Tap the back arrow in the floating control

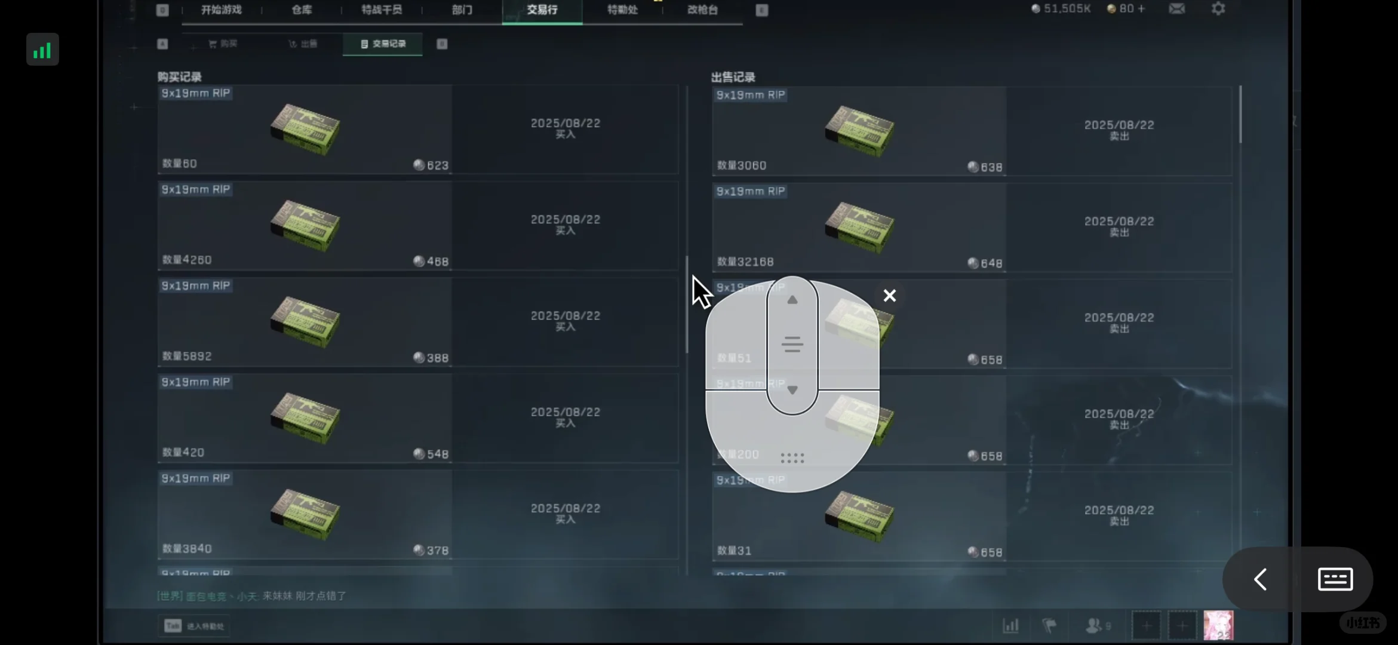(x=1260, y=579)
